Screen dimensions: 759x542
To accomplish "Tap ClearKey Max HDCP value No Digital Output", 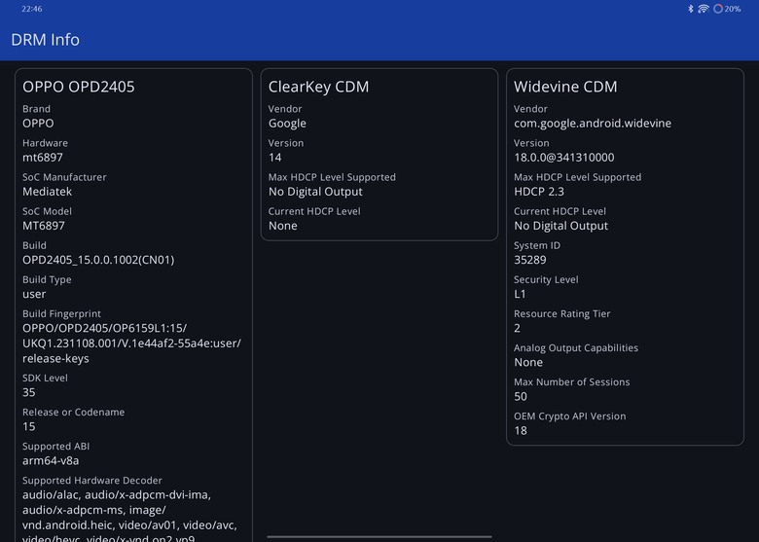I will click(315, 192).
